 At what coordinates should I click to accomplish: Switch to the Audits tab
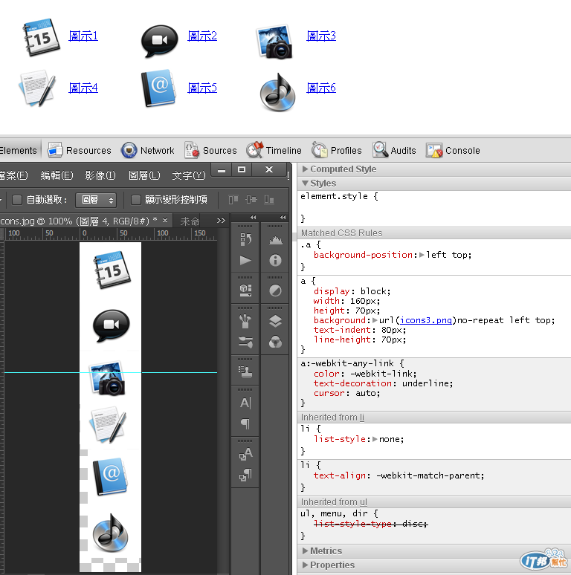coord(394,150)
